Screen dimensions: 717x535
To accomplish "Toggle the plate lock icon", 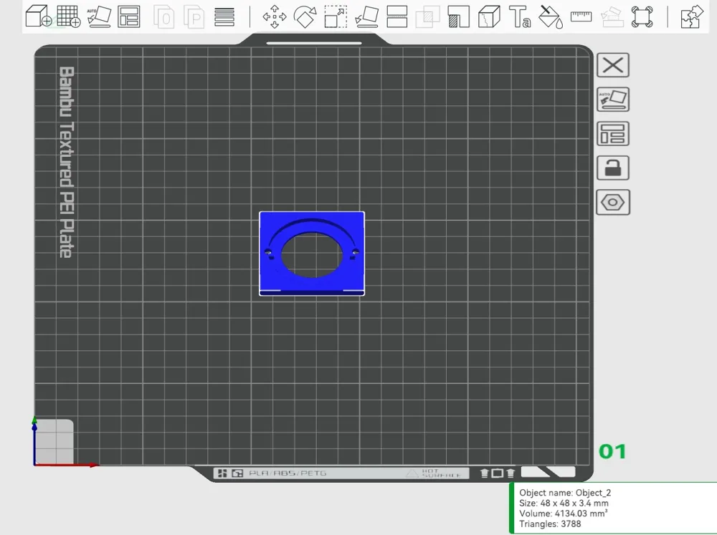I will pos(613,168).
